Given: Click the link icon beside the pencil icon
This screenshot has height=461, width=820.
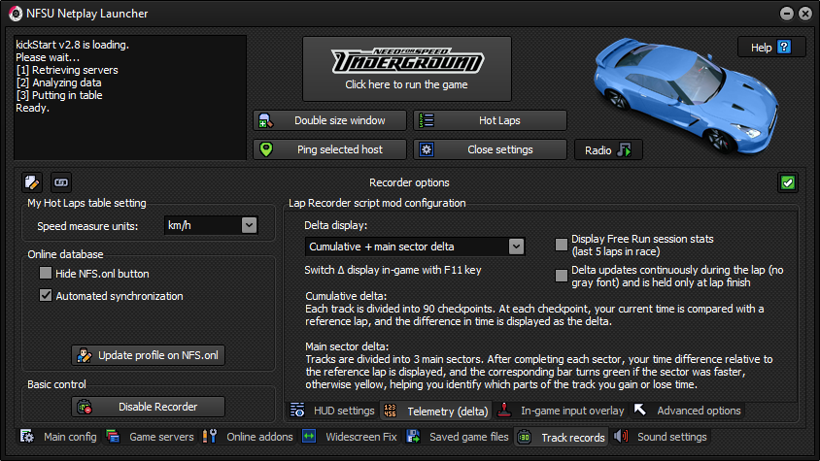Looking at the screenshot, I should coord(60,181).
